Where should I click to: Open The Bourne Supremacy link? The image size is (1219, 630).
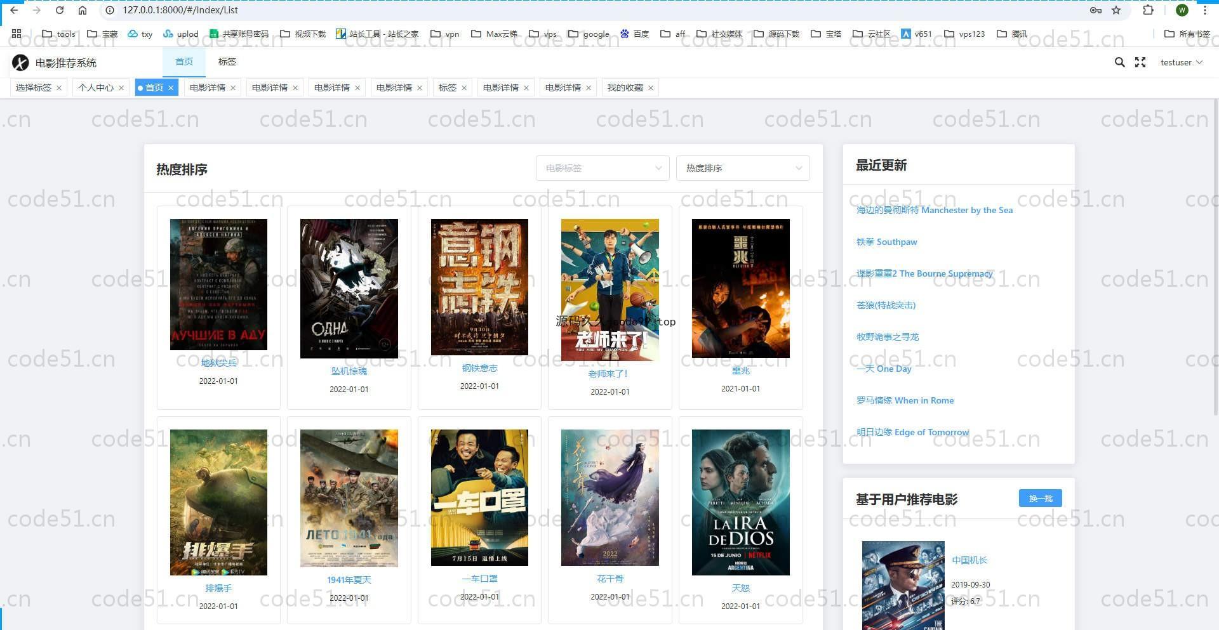pos(924,273)
